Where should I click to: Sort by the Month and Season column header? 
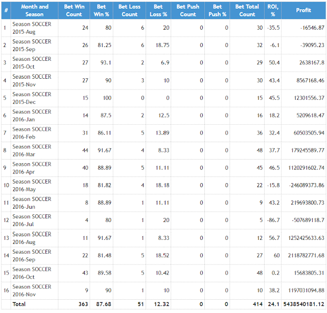(34, 10)
